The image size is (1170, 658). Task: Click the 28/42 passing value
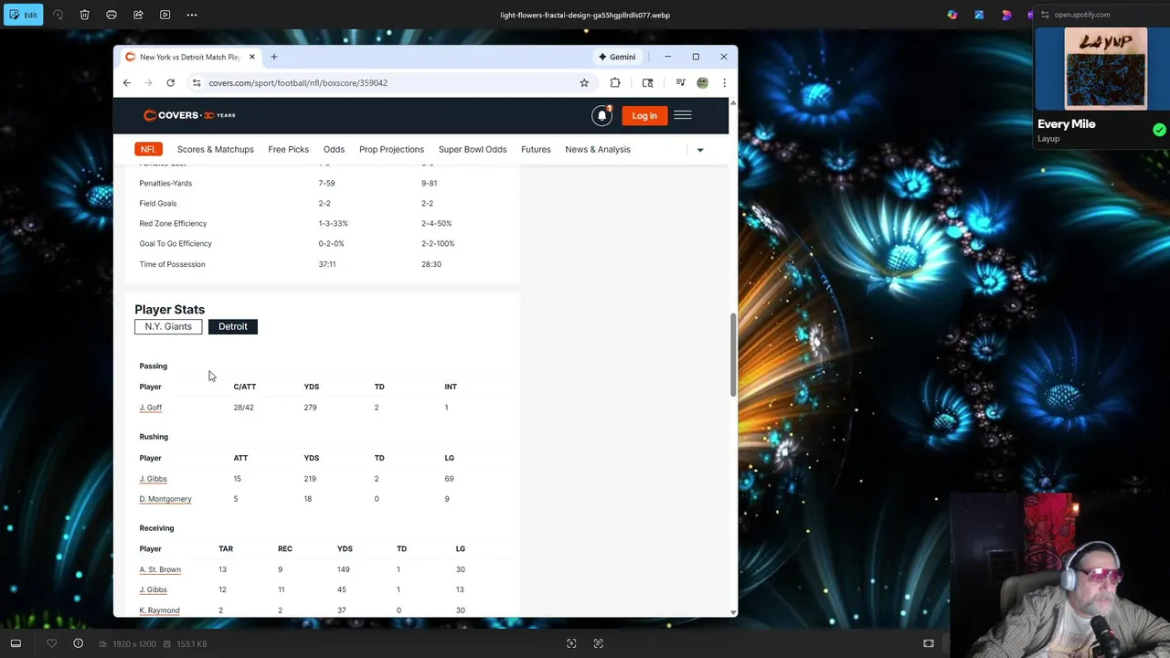[x=243, y=408]
